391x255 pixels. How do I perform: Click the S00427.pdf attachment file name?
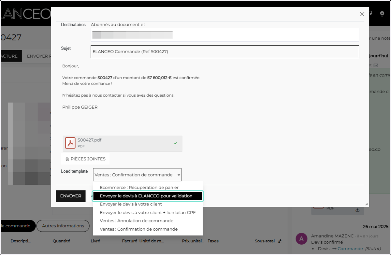pos(89,140)
